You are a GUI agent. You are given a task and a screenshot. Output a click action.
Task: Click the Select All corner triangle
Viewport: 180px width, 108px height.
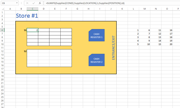click(x=2, y=9)
